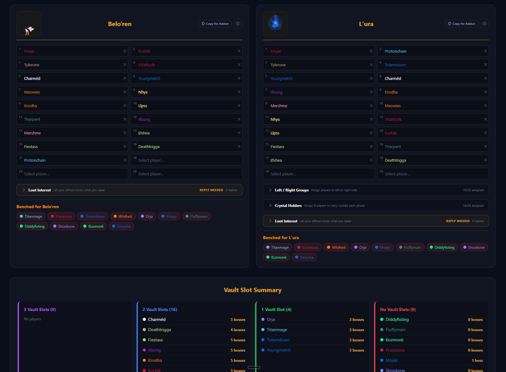Viewport: 506px width, 372px height.
Task: Click Copy for Addon in the Belo'ren panel
Action: [x=215, y=24]
